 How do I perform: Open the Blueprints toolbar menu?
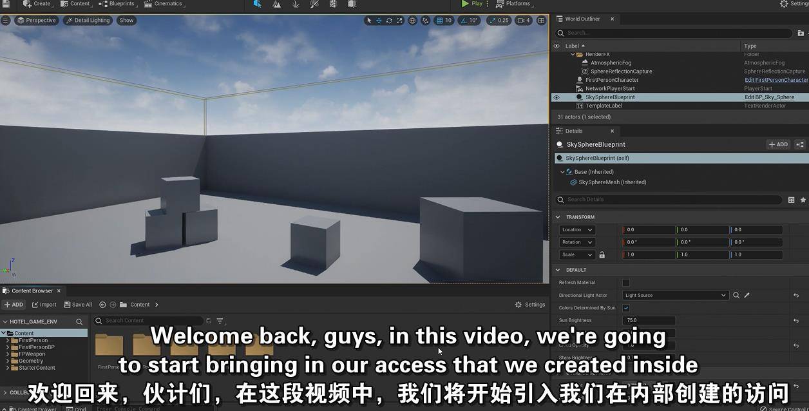coord(117,4)
